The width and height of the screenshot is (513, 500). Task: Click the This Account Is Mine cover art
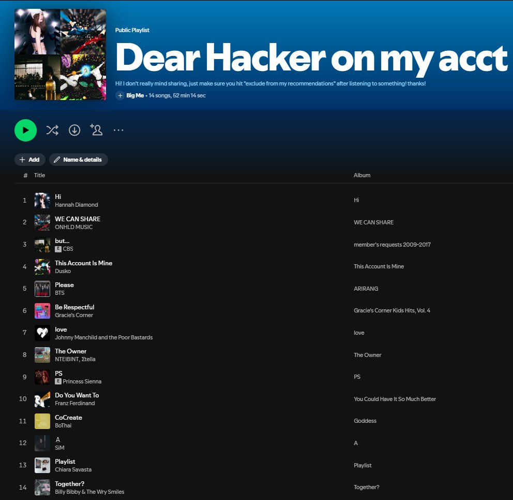click(x=42, y=267)
